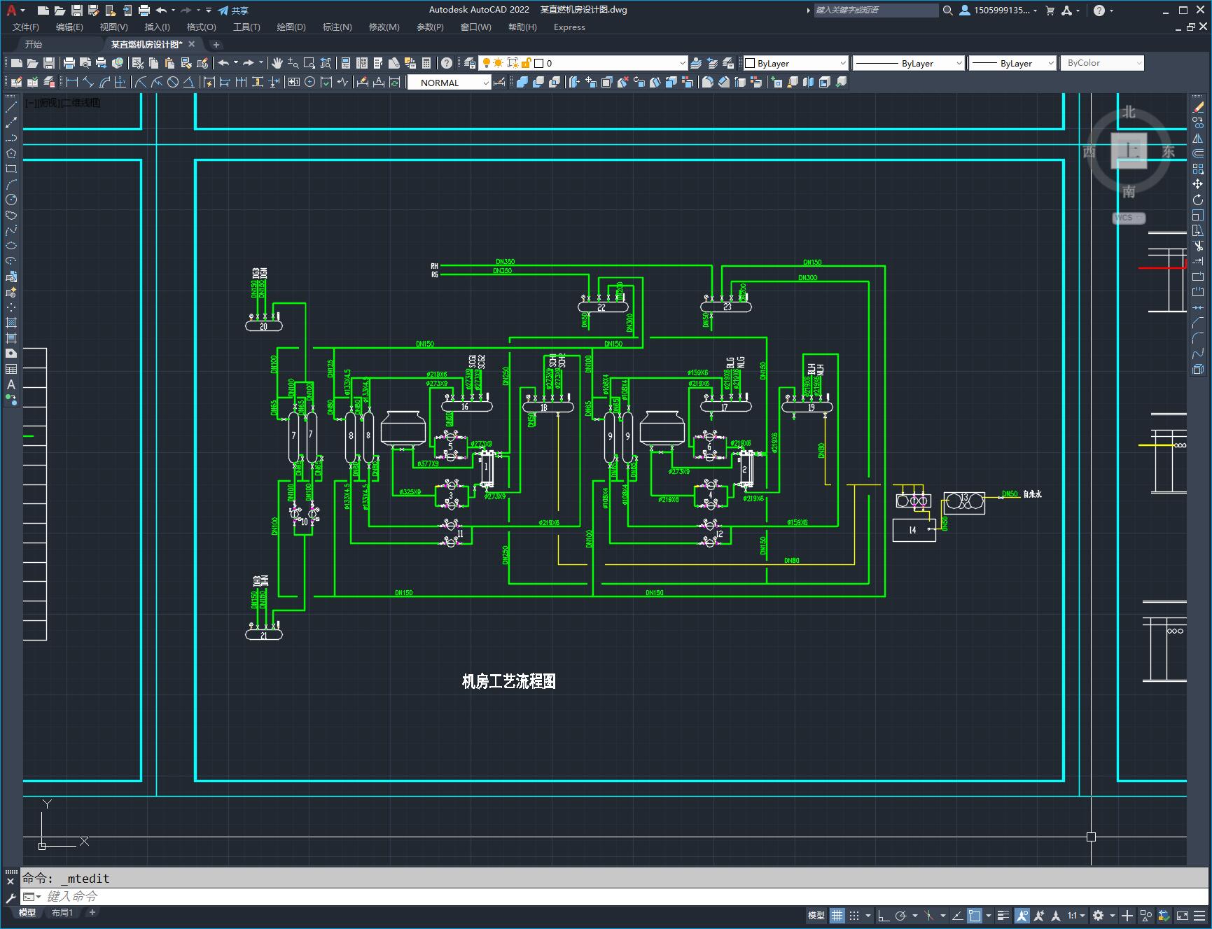The image size is (1212, 929).
Task: Select the Rectangle draw tool
Action: (x=11, y=169)
